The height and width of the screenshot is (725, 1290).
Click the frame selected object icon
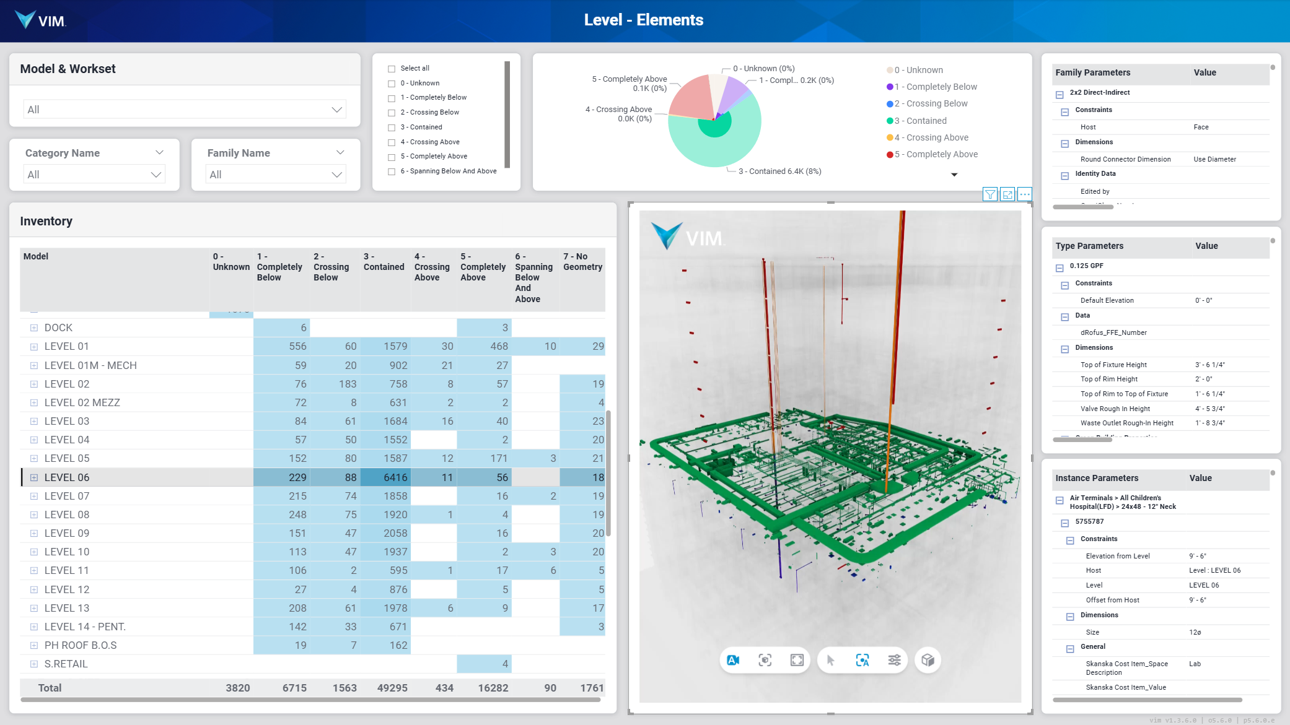pyautogui.click(x=765, y=660)
